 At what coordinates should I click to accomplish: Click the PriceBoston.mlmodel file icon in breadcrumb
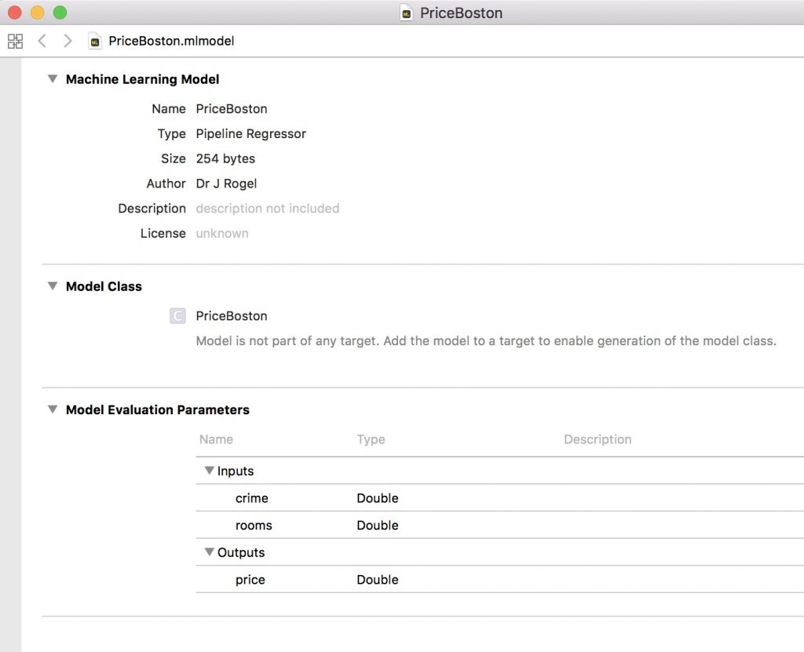tap(95, 41)
